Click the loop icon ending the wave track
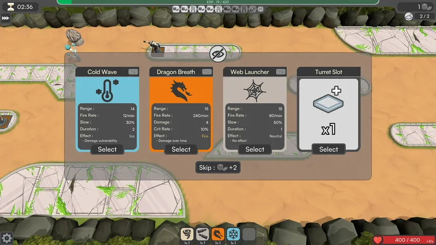 [261, 9]
